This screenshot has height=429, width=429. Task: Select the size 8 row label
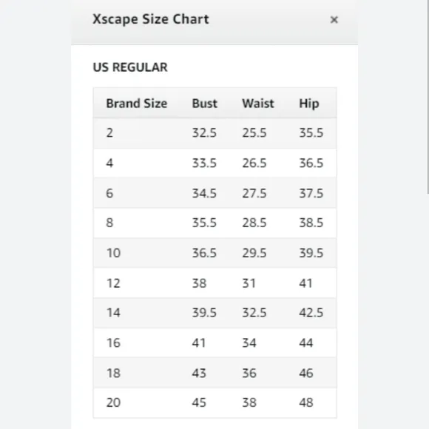point(109,223)
